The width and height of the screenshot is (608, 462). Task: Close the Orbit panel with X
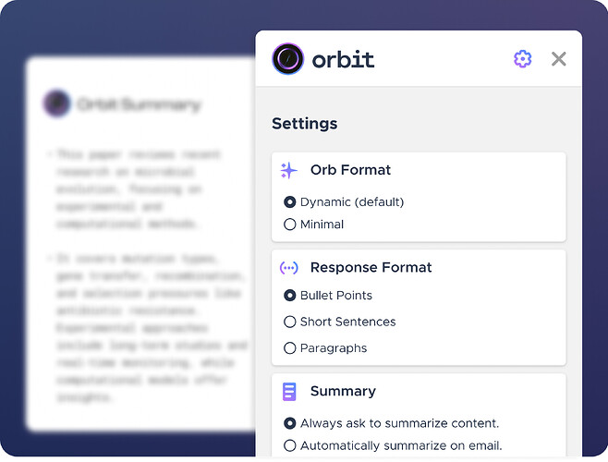click(x=558, y=59)
